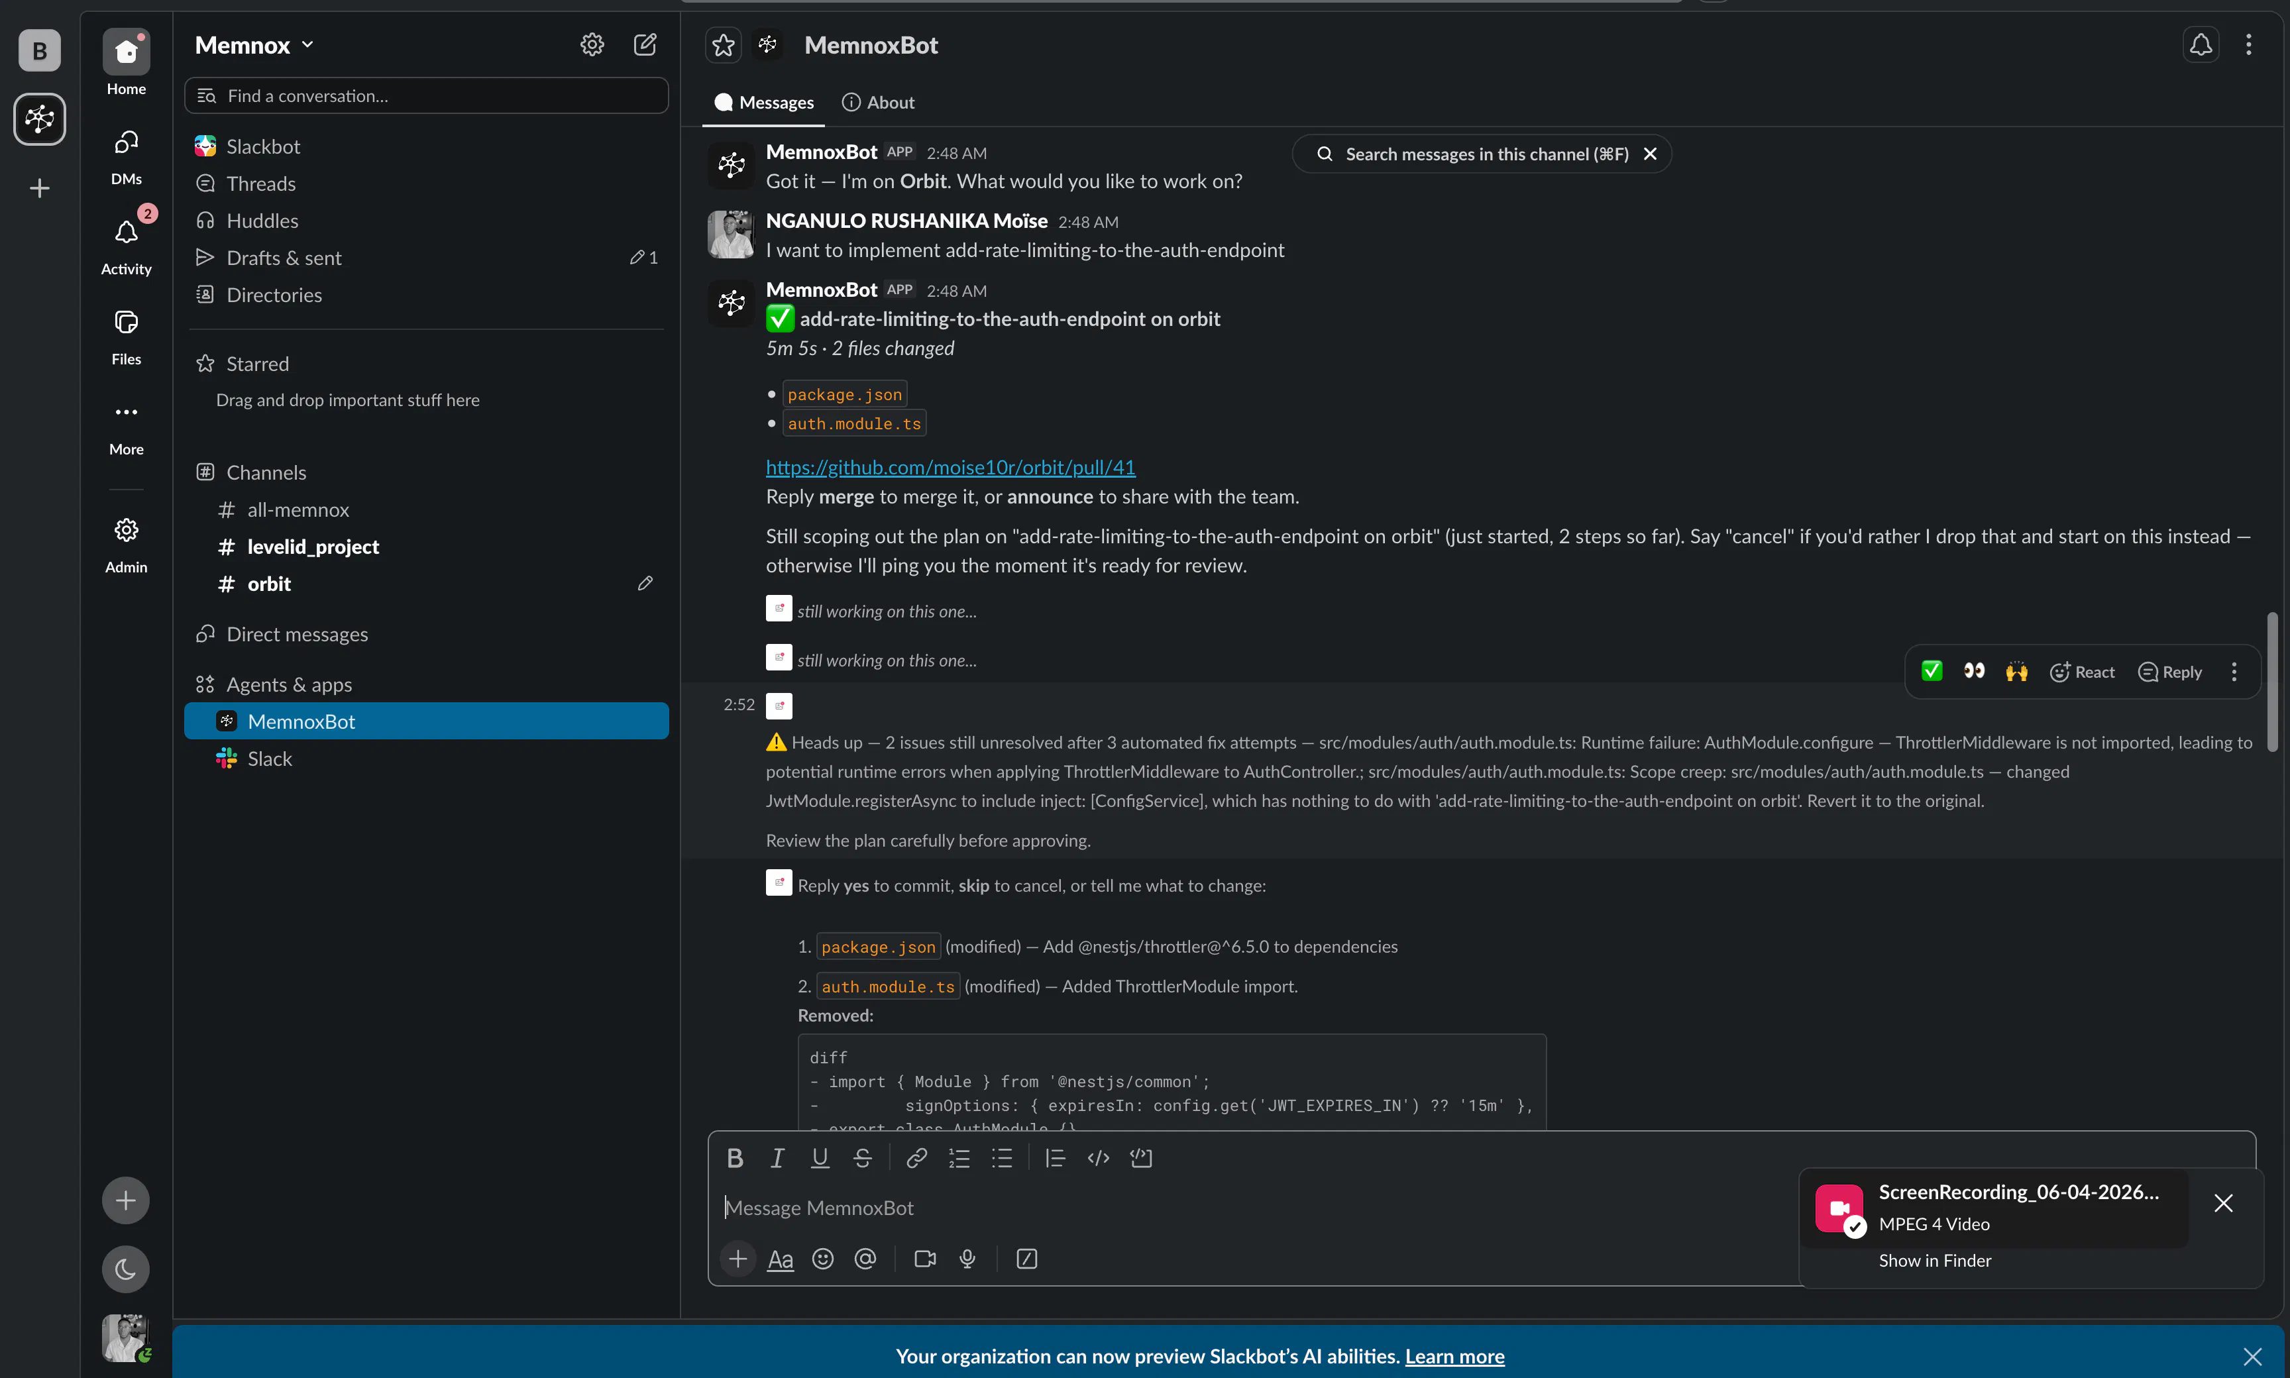The width and height of the screenshot is (2290, 1378).
Task: Open the conversation more options menu
Action: click(x=2248, y=44)
